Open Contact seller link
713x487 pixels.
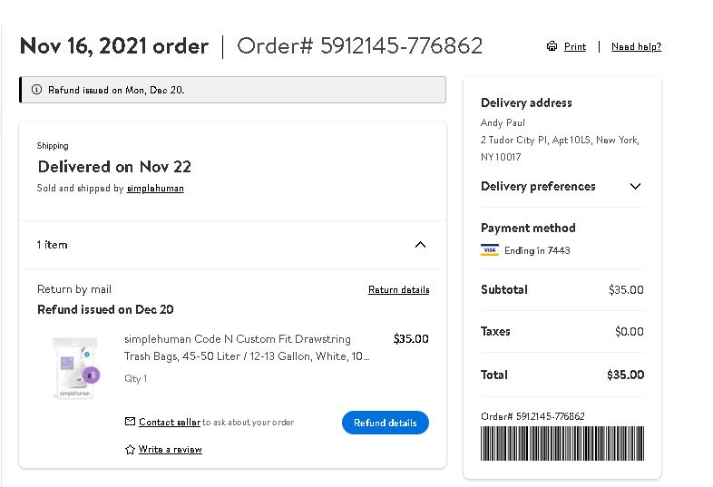tap(170, 422)
